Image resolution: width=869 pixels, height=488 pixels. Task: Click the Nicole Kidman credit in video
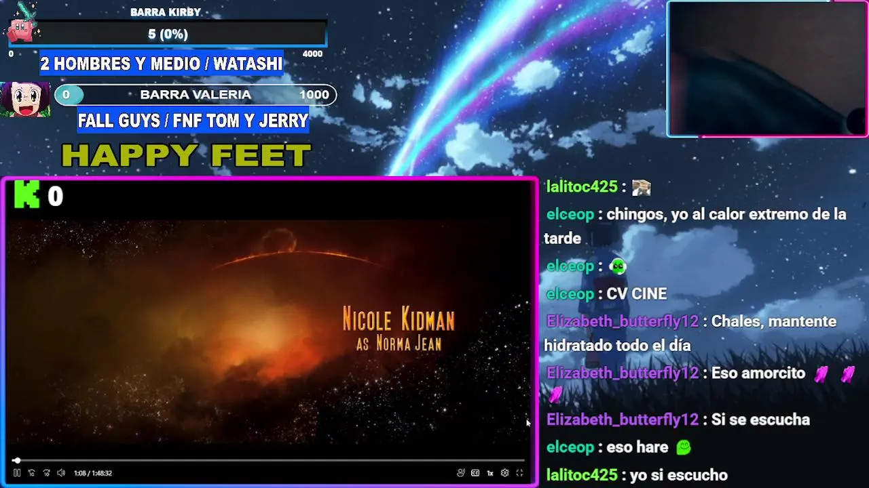[x=399, y=329]
